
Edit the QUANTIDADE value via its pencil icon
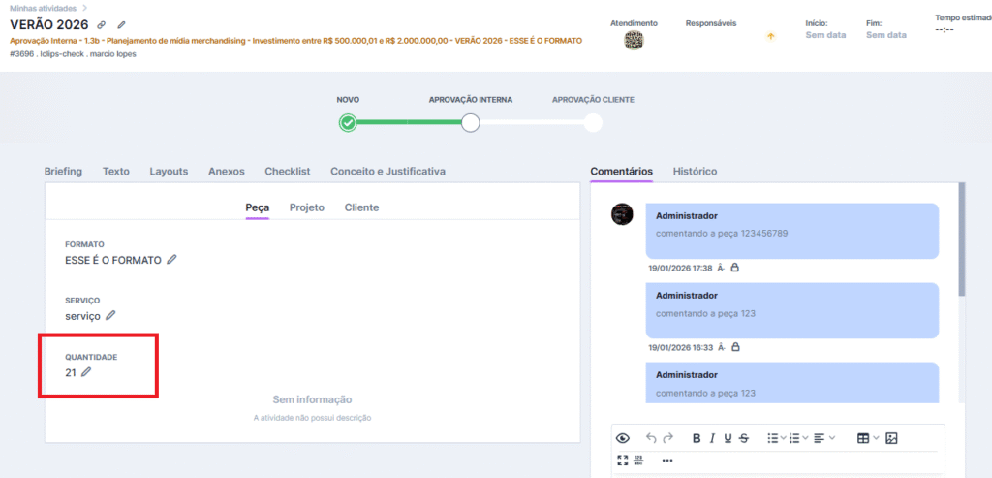pos(86,372)
